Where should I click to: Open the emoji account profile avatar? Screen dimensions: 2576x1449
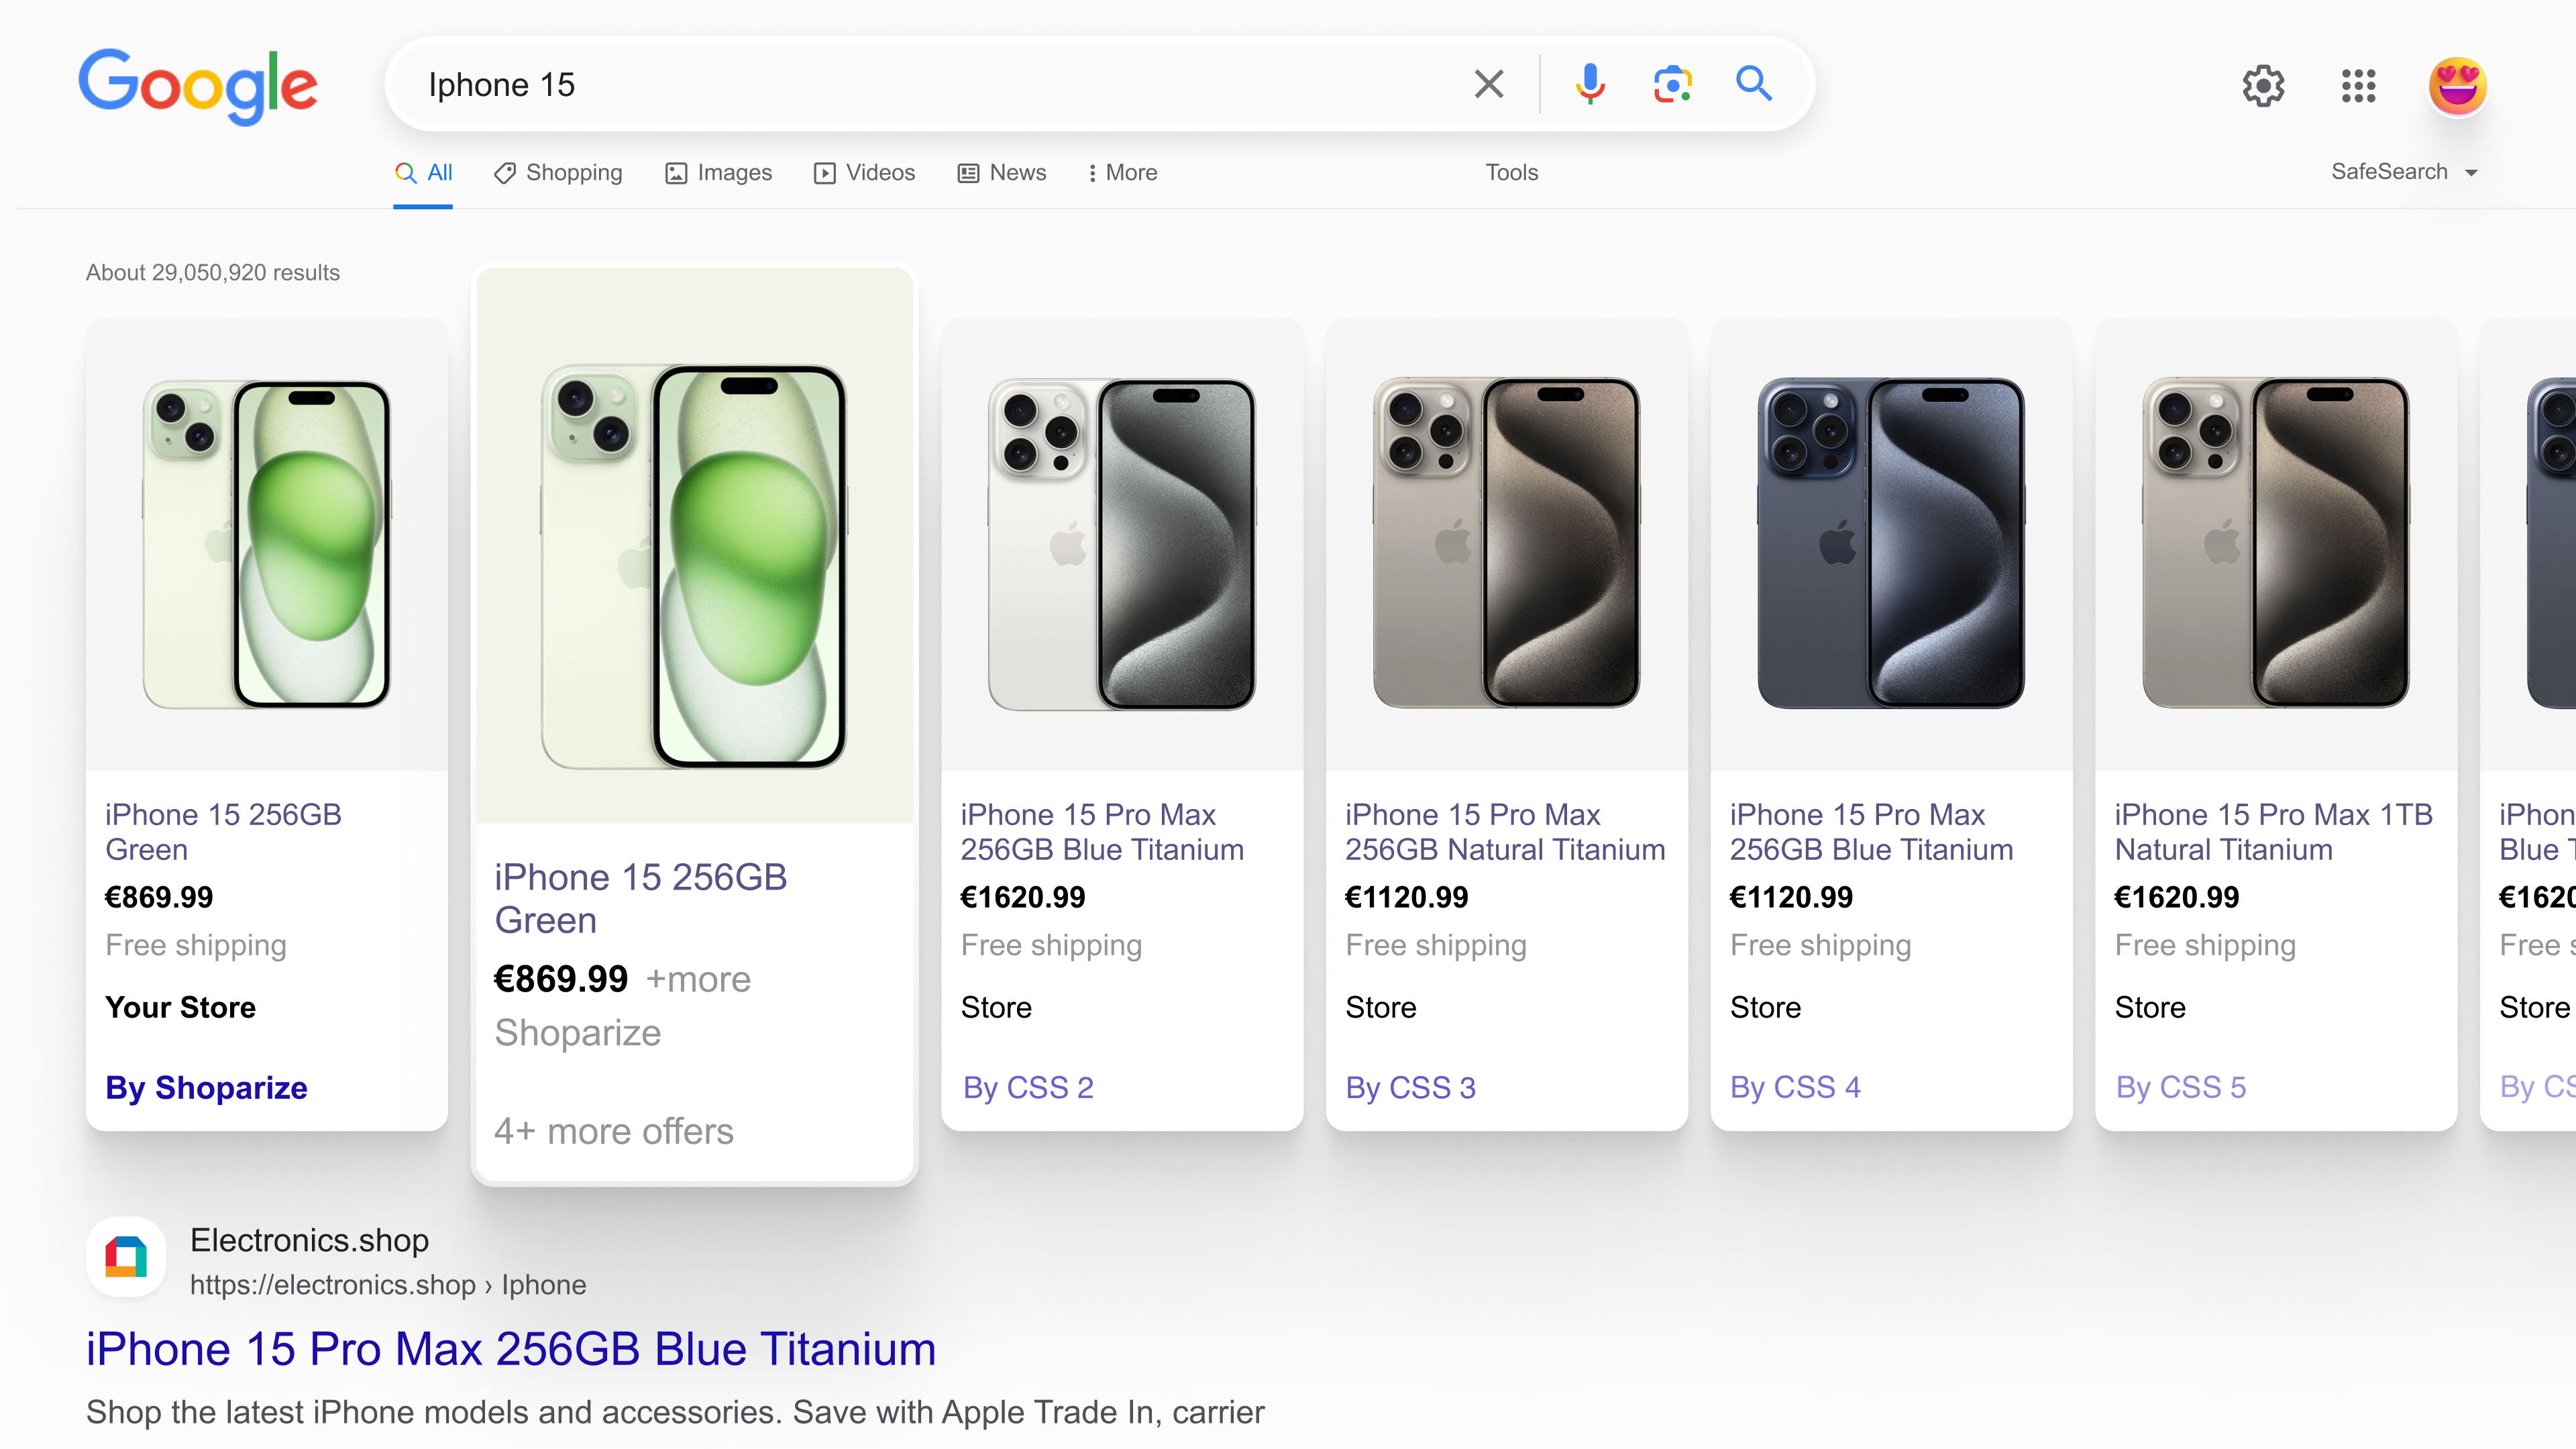point(2457,86)
